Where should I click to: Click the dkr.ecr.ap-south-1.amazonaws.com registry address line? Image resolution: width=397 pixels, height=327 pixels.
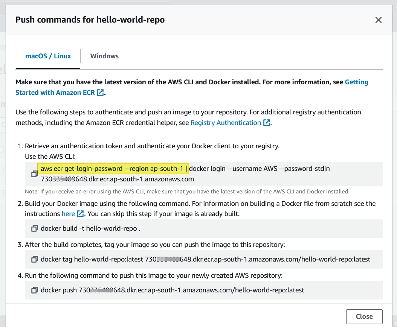pos(117,179)
